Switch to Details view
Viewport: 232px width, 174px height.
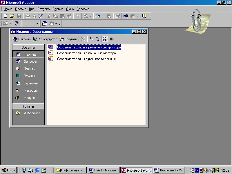tap(111, 39)
